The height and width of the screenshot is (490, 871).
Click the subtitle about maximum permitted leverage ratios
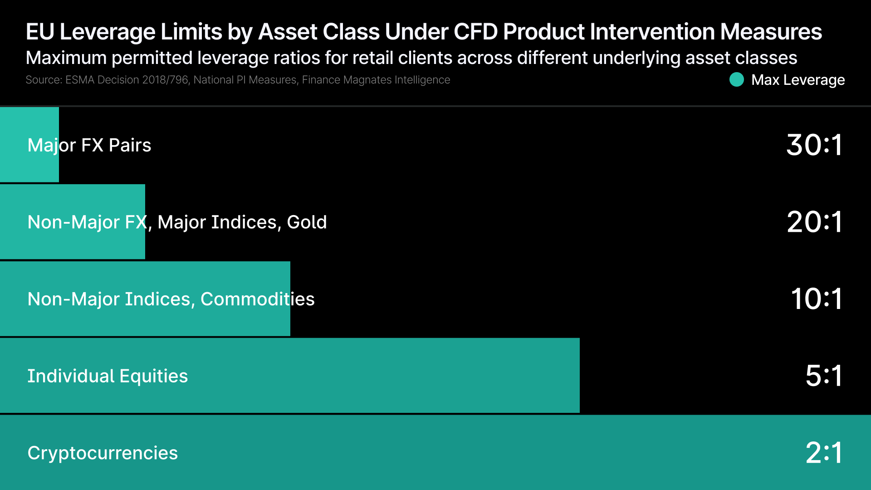(x=411, y=58)
